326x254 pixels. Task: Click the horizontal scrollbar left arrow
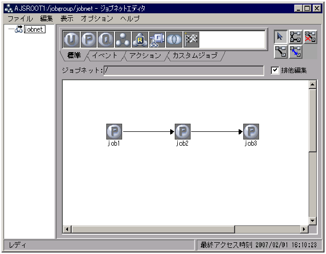tap(67, 229)
